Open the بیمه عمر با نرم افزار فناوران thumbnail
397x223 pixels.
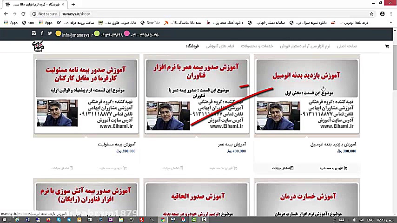click(197, 96)
